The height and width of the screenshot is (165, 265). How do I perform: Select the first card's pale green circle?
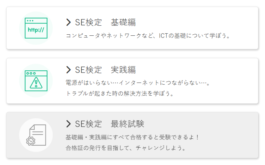click(x=36, y=28)
